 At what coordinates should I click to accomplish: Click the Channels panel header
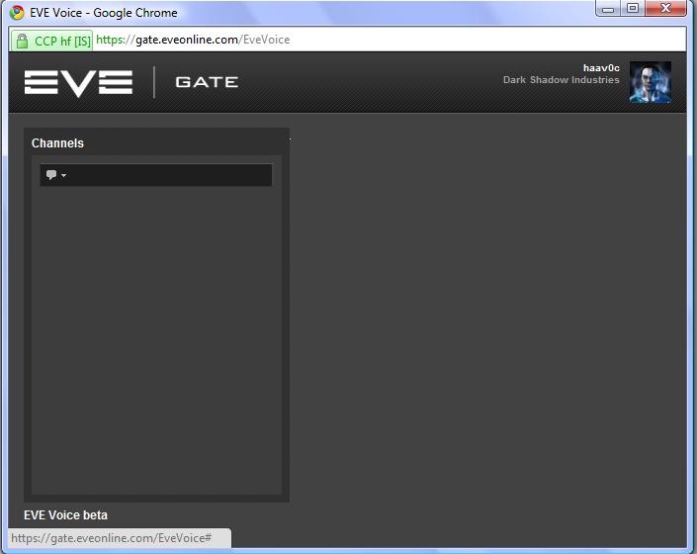coord(57,143)
